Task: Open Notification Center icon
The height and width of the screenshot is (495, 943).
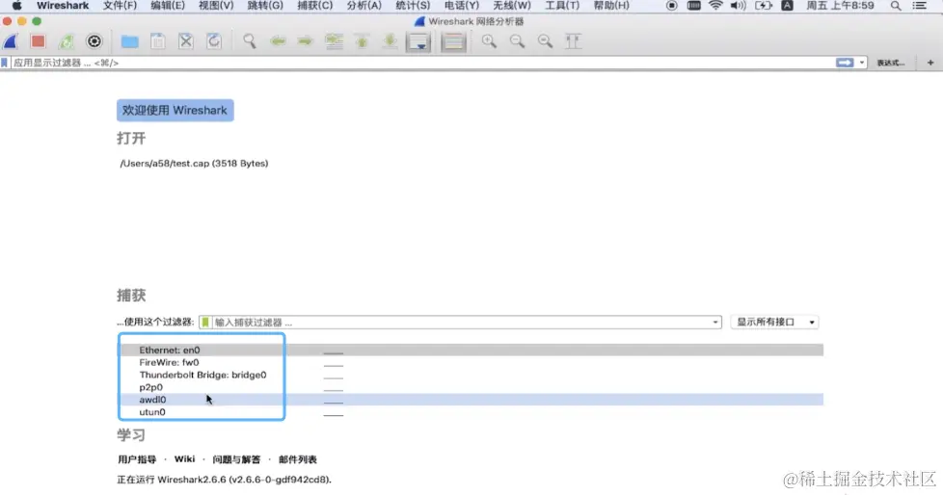Action: (x=920, y=6)
